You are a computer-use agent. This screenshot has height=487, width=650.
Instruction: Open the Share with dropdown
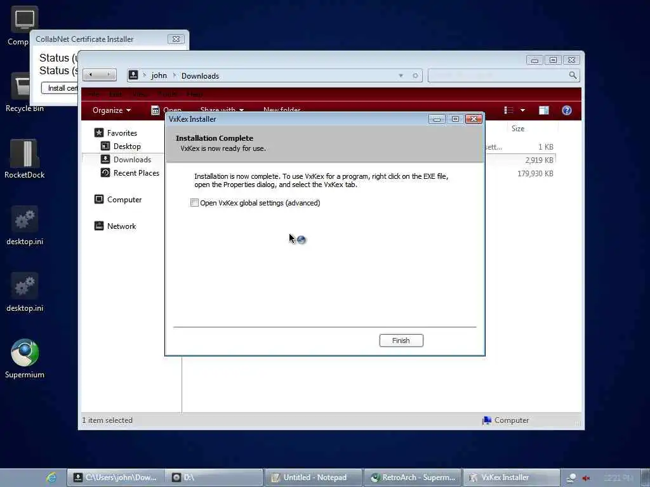click(x=222, y=110)
